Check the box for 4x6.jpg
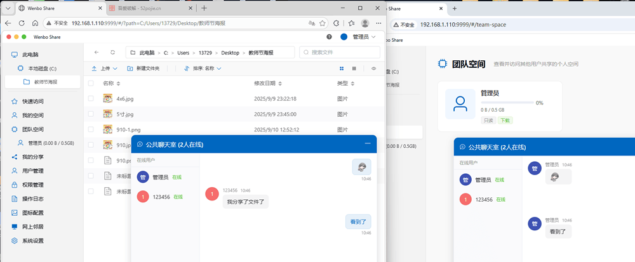Image resolution: width=635 pixels, height=262 pixels. point(91,98)
